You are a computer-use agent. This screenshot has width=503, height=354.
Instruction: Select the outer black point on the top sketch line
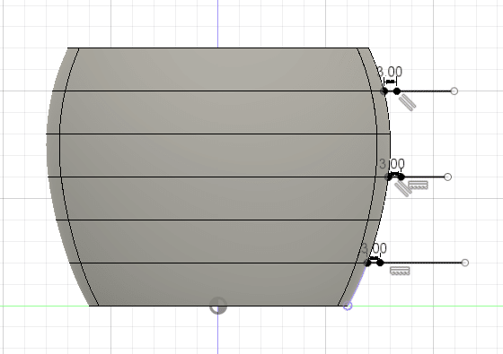(397, 91)
